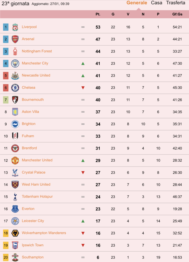This screenshot has width=189, height=262.
Task: Click the Liverpool club crest
Action: pyautogui.click(x=15, y=27)
